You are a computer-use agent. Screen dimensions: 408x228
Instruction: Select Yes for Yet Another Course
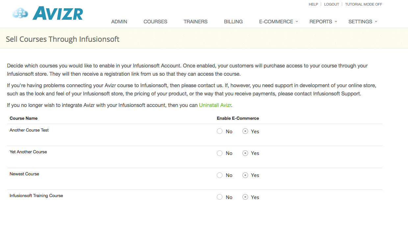pyautogui.click(x=245, y=153)
